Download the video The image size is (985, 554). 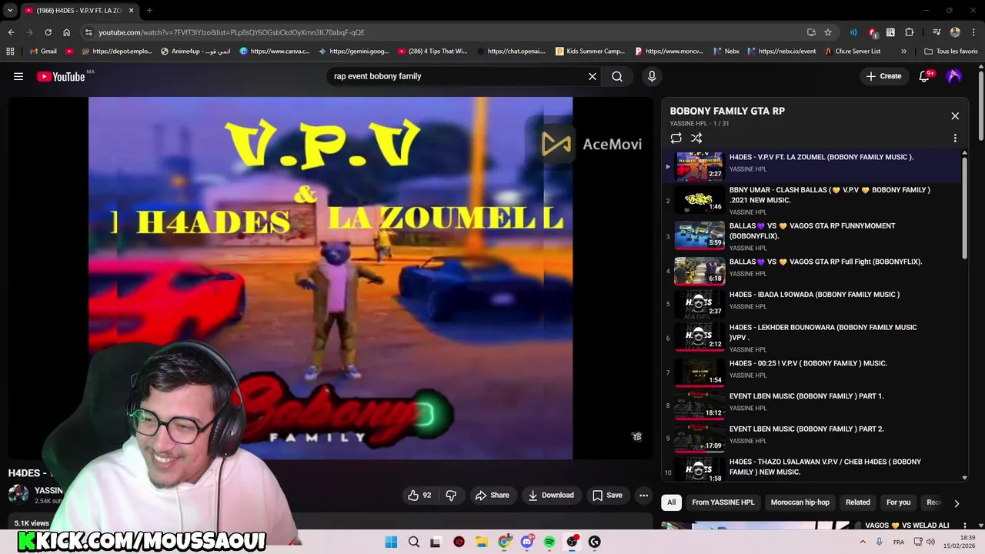coord(551,496)
